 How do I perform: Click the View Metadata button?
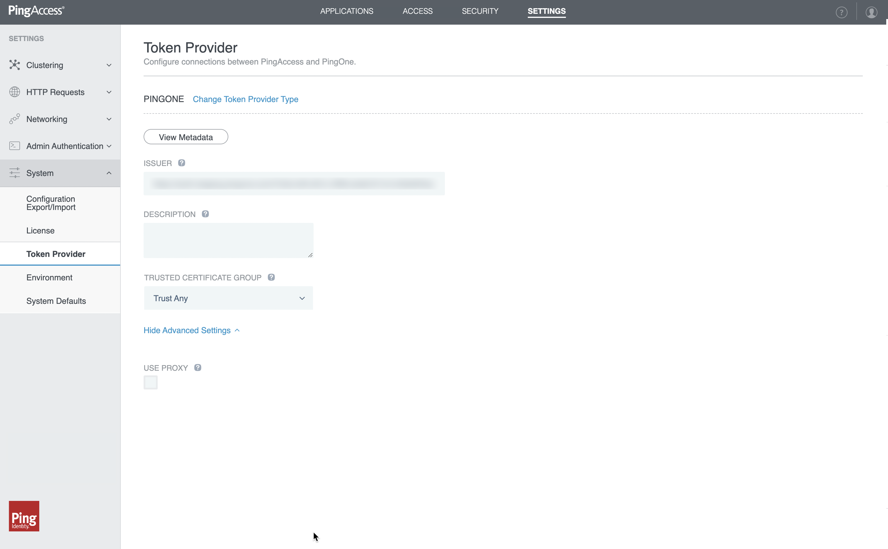[186, 137]
